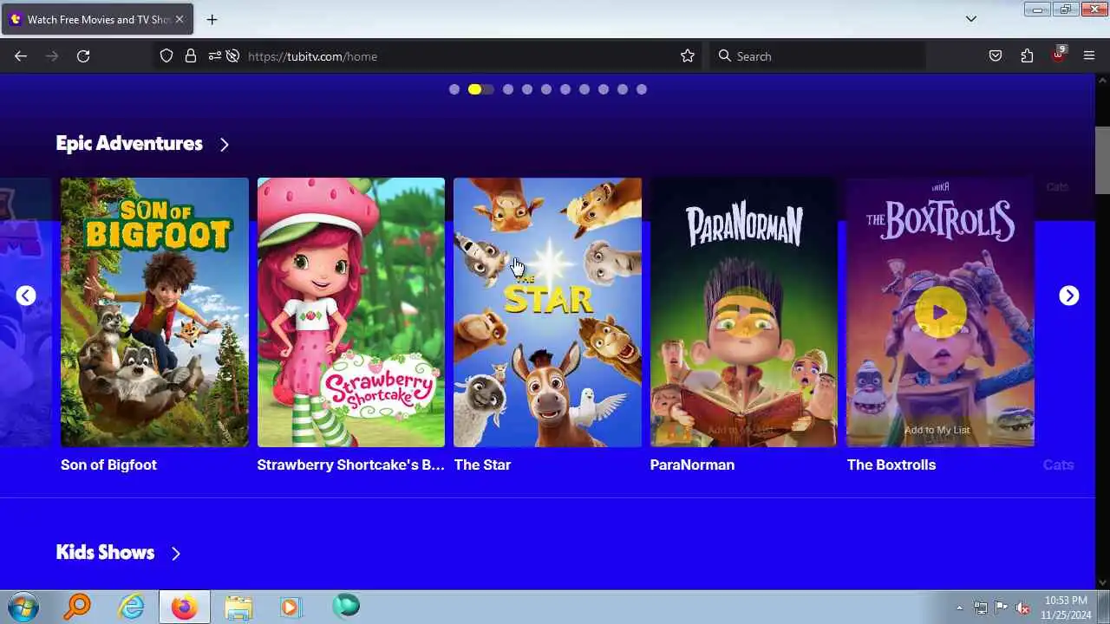
Task: Open tracking protection shield in address bar
Action: [166, 56]
